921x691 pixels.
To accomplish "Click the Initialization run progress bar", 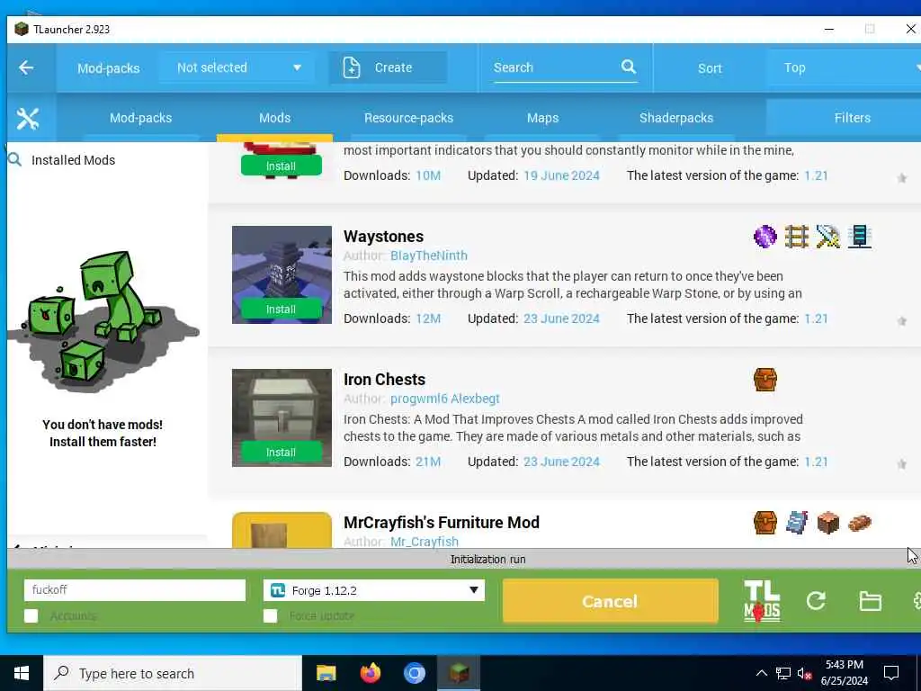I will pyautogui.click(x=464, y=559).
